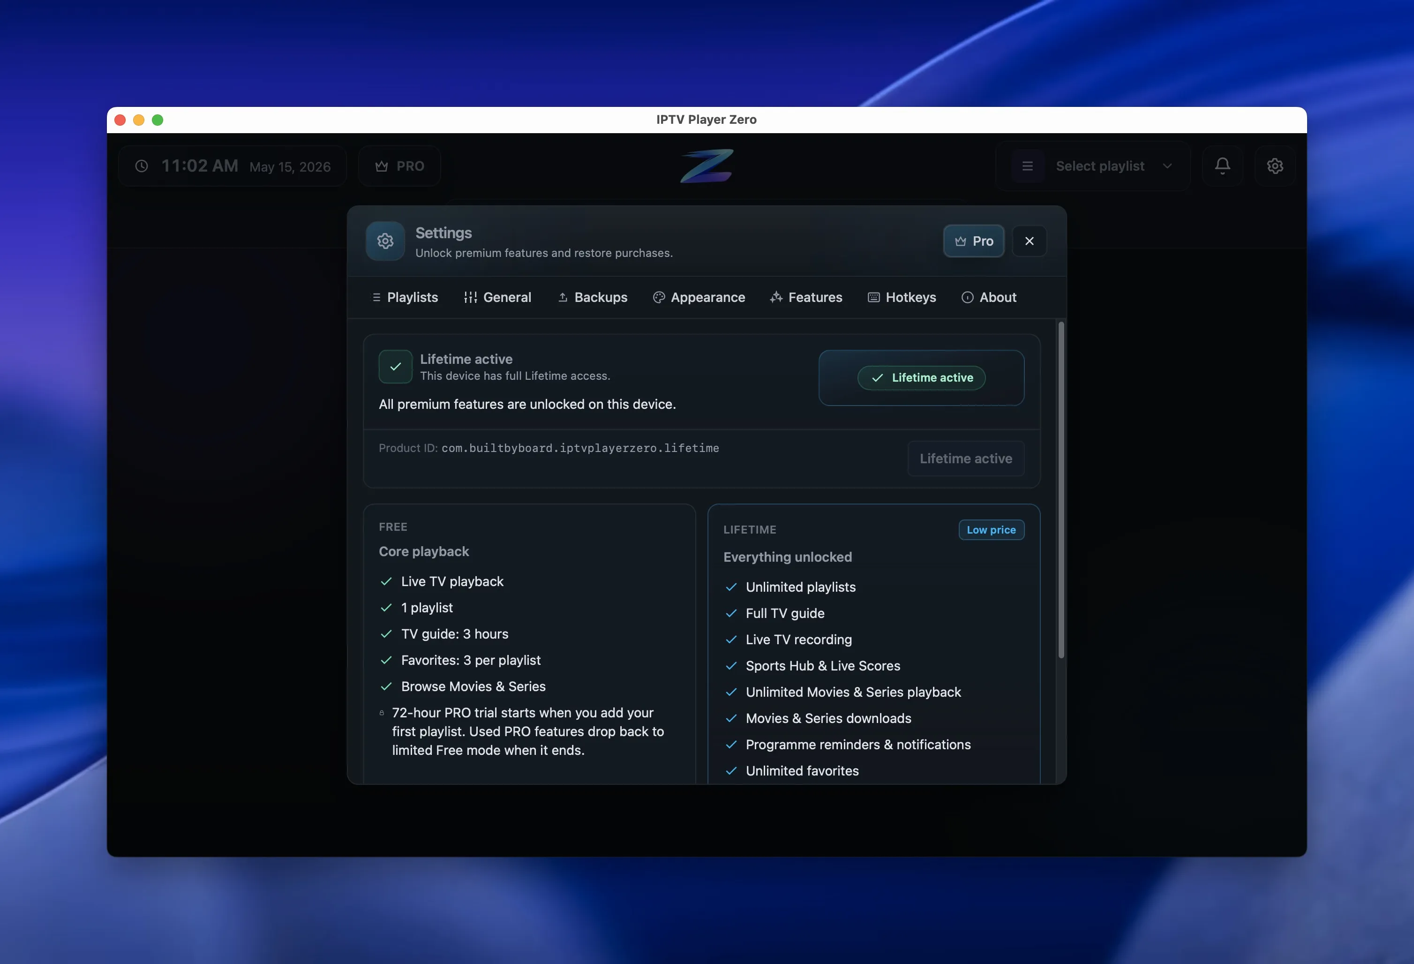This screenshot has height=964, width=1414.
Task: Click the Low price badge
Action: coord(991,529)
